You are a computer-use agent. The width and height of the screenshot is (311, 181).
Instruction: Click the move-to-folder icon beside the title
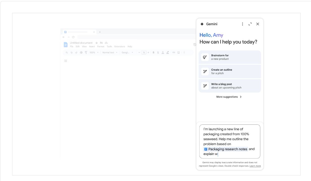101,43
